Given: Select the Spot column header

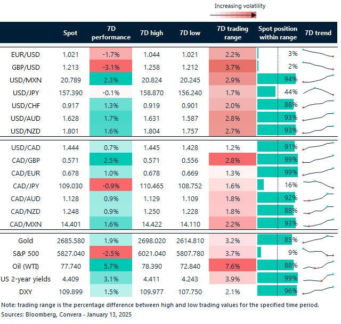Looking at the screenshot, I should 70,33.
